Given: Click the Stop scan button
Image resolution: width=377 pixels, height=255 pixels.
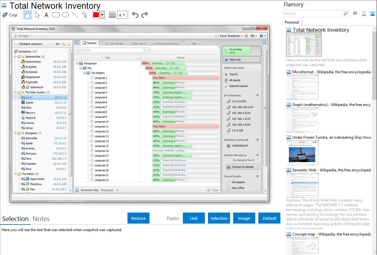Looking at the screenshot, I should point(241,60).
